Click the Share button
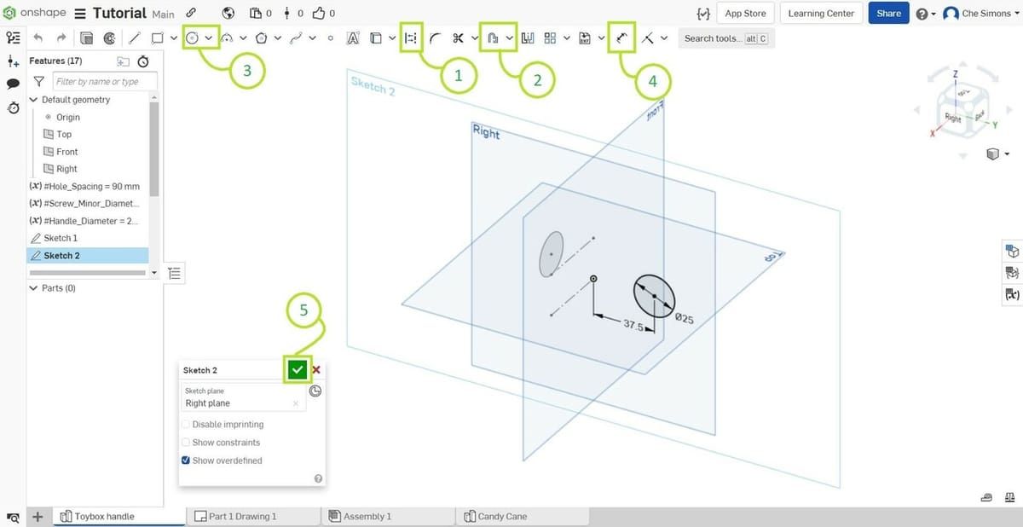This screenshot has height=527, width=1023. (x=888, y=14)
